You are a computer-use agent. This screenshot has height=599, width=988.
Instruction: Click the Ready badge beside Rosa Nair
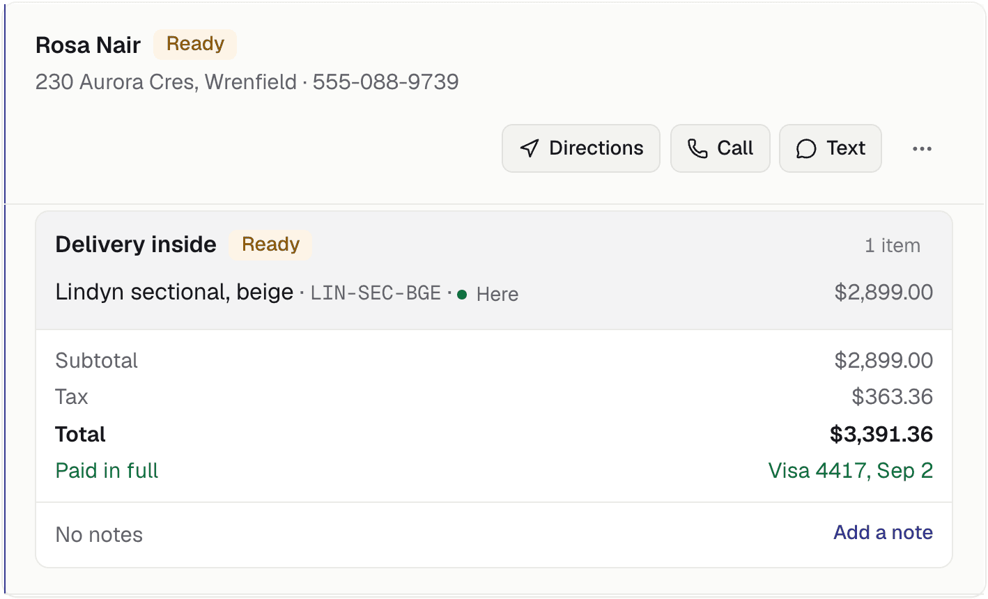tap(195, 45)
